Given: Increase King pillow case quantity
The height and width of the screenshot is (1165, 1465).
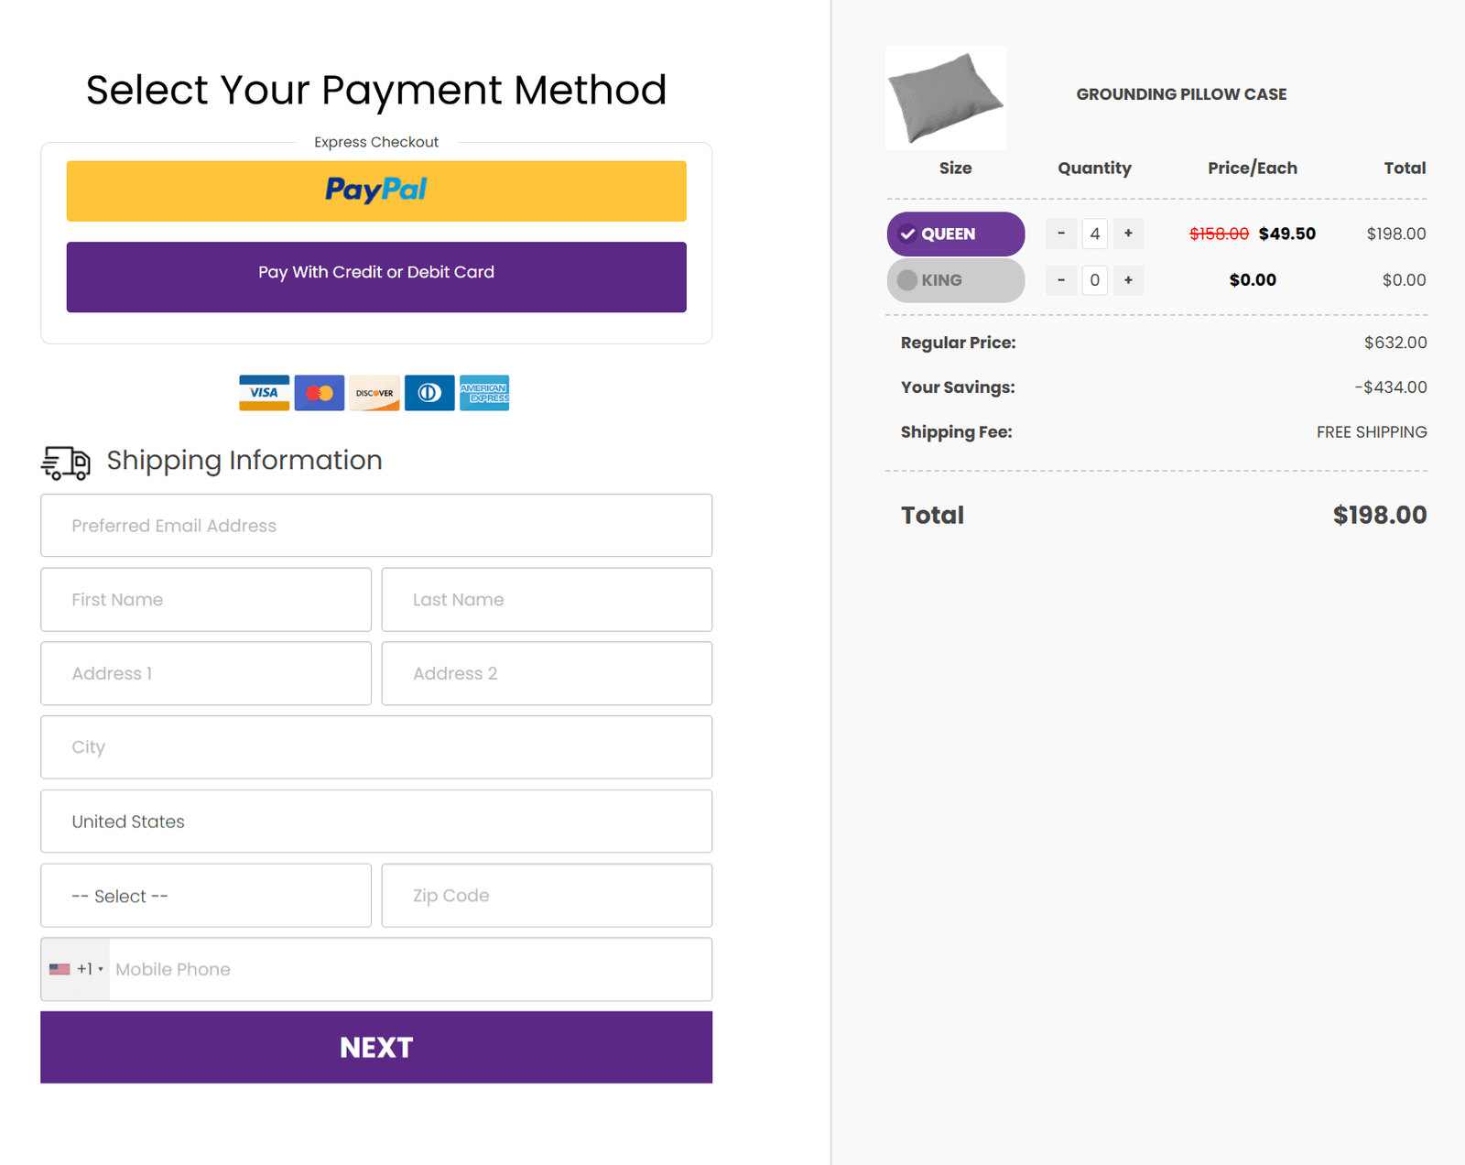Looking at the screenshot, I should [1128, 280].
